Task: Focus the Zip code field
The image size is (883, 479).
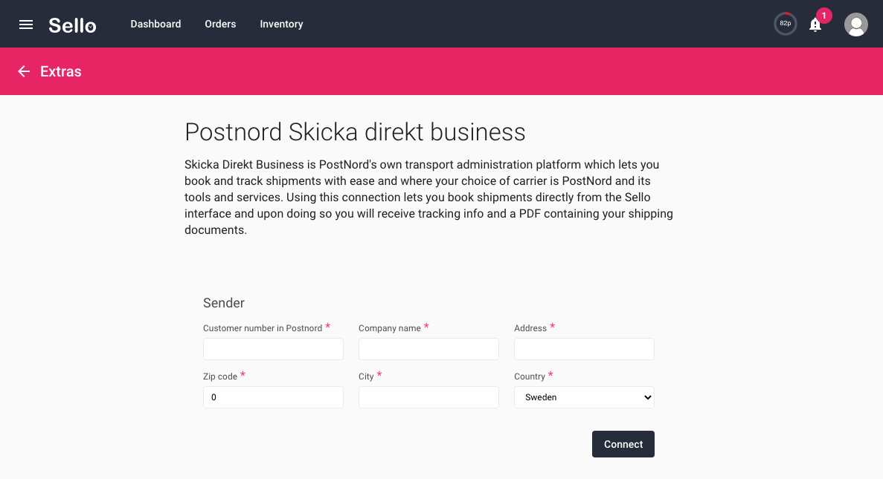Action: pyautogui.click(x=273, y=397)
